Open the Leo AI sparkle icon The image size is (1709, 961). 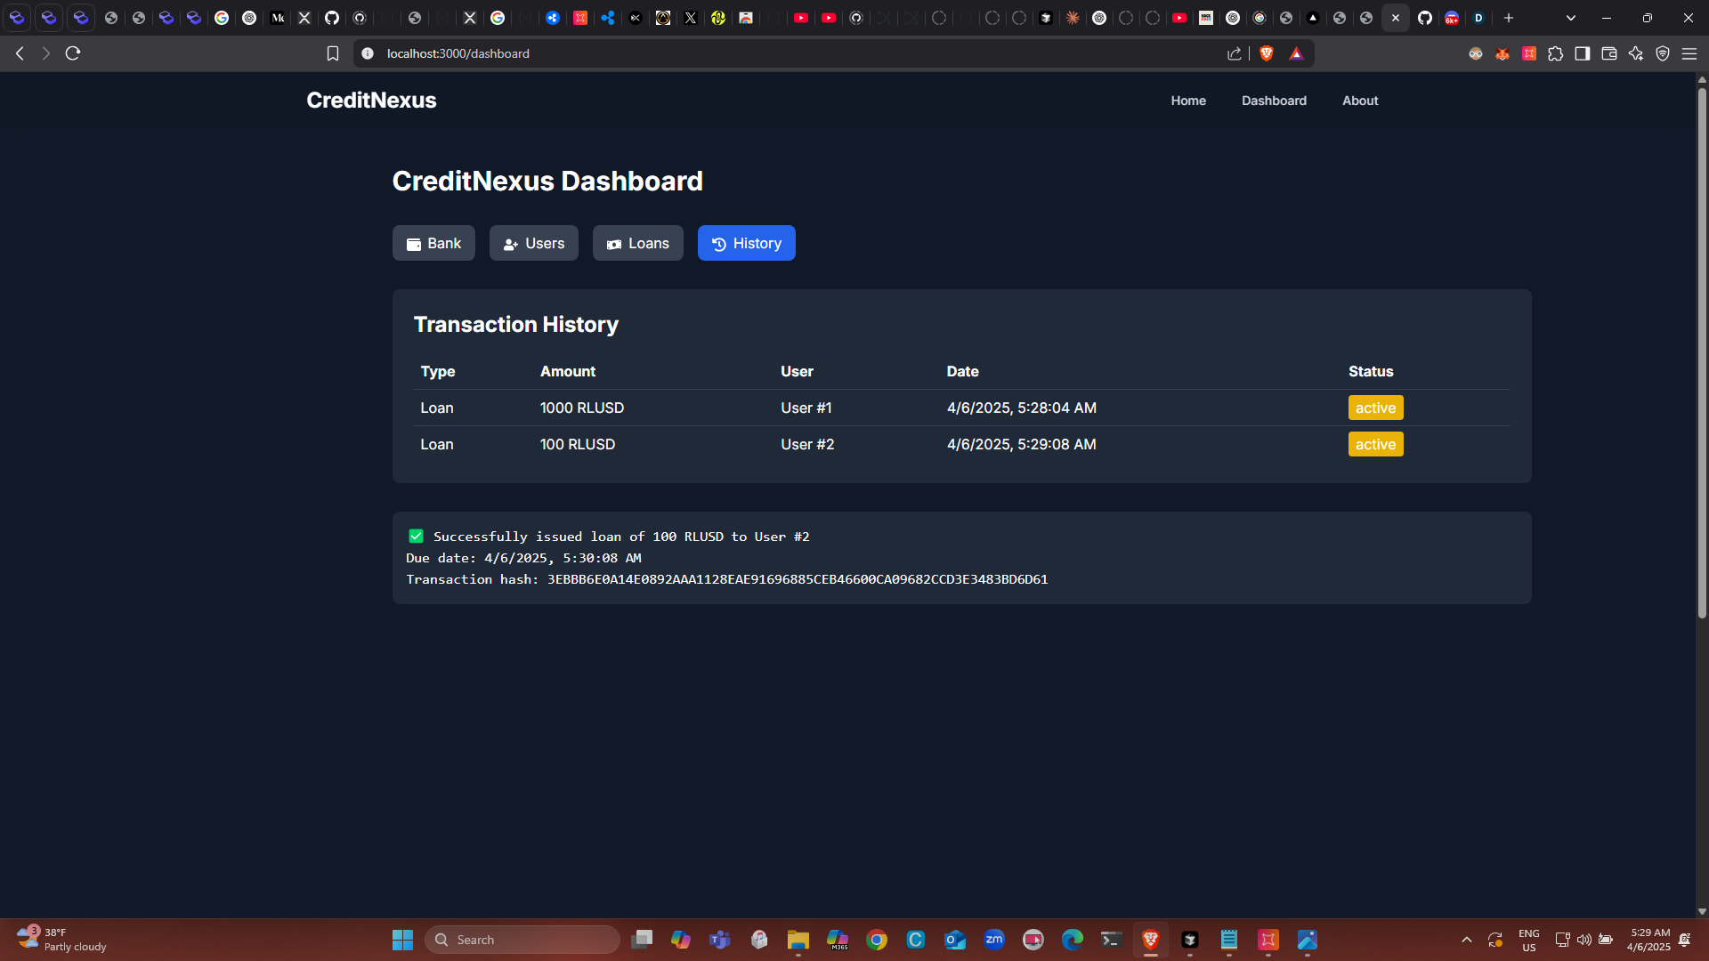(x=1636, y=53)
